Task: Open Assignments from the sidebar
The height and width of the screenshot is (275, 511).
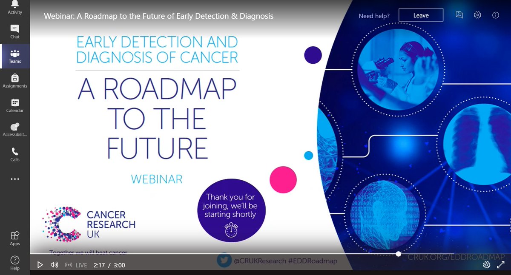Action: [14, 81]
